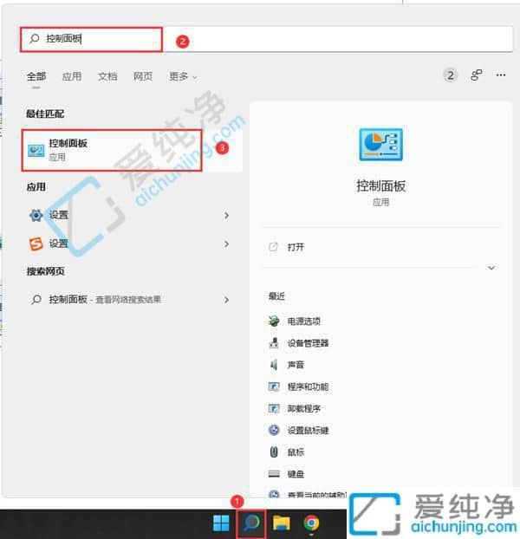
Task: Open the 更多 filter dropdown
Action: pos(183,76)
